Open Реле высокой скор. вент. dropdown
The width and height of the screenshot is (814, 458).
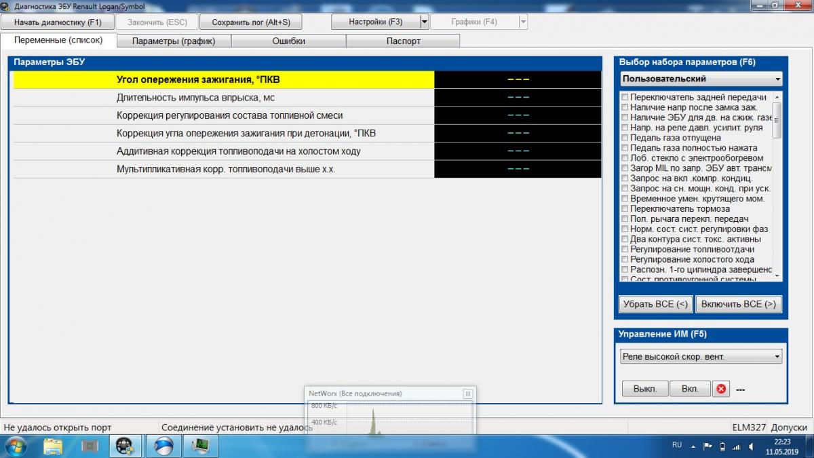pyautogui.click(x=701, y=356)
